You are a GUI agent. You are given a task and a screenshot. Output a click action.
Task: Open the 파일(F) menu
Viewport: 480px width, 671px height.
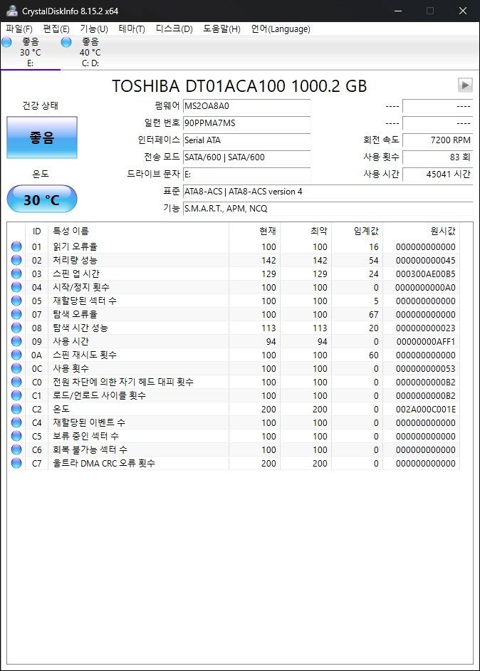pos(19,28)
